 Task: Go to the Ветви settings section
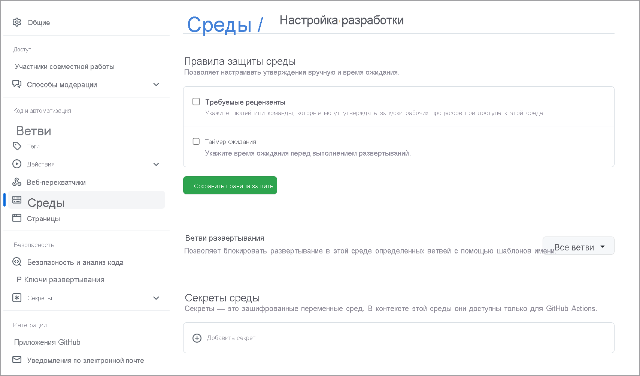pos(34,131)
